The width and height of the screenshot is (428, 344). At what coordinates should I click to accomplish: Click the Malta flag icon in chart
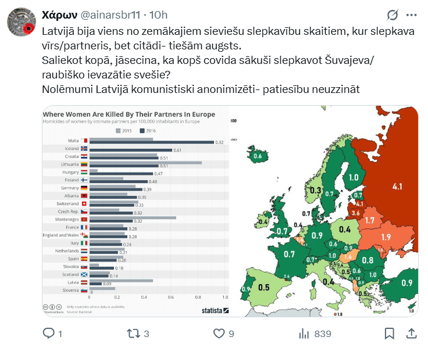[84, 141]
